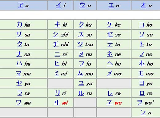Open the ヲ link beside 'wo'
Image resolution: width=160 pixels, height=118 pixels.
point(140,103)
